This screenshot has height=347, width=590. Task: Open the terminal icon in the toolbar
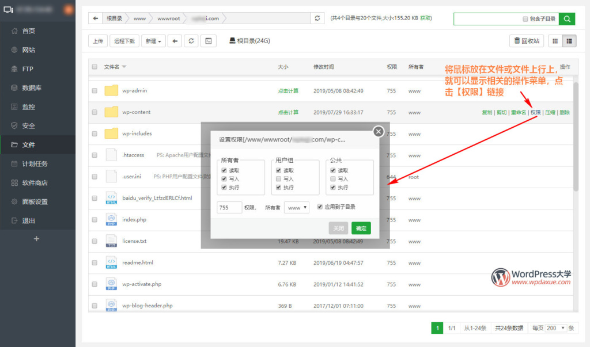(x=209, y=41)
